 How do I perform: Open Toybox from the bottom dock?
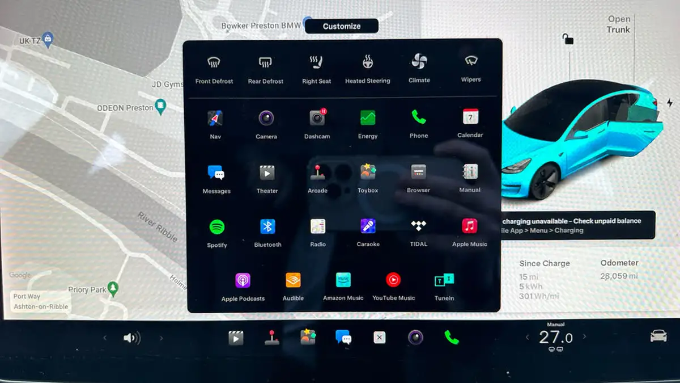(308, 337)
